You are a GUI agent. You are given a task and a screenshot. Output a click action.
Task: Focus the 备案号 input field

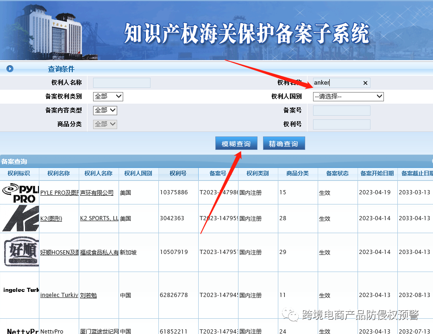(x=342, y=110)
